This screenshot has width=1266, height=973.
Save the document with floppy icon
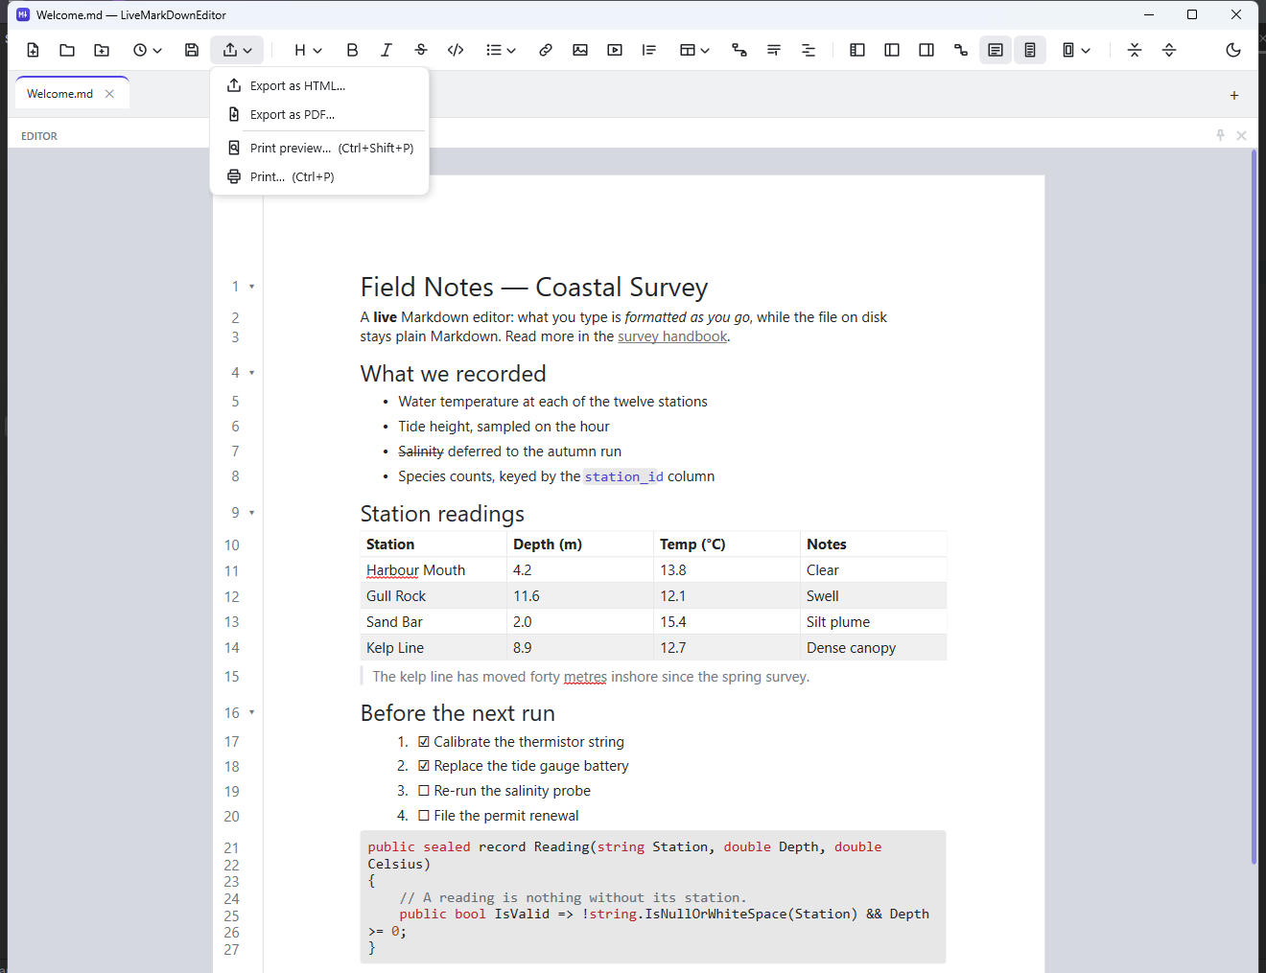192,50
